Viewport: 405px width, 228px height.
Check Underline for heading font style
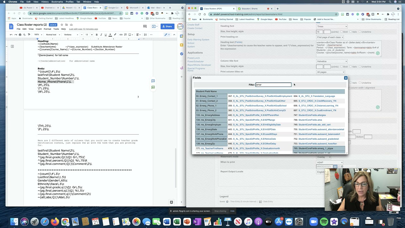[x=360, y=32]
